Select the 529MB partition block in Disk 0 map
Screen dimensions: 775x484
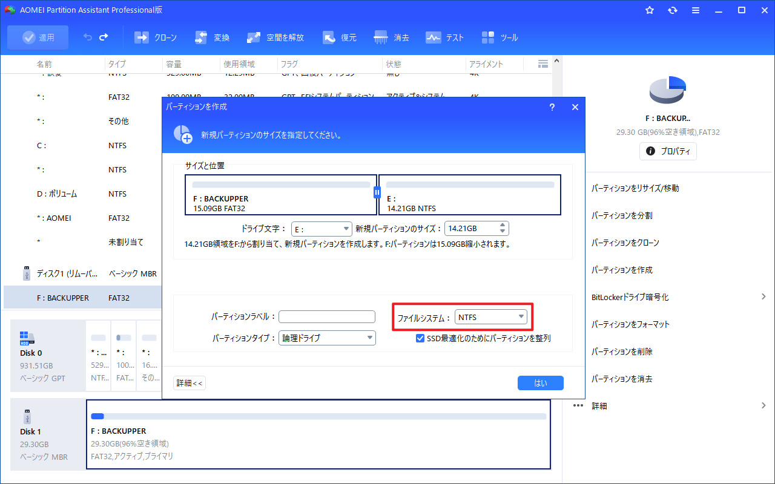click(x=97, y=356)
